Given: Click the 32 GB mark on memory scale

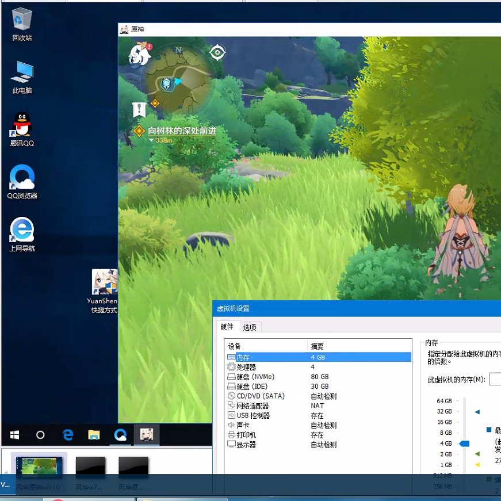Looking at the screenshot, I should [x=445, y=411].
